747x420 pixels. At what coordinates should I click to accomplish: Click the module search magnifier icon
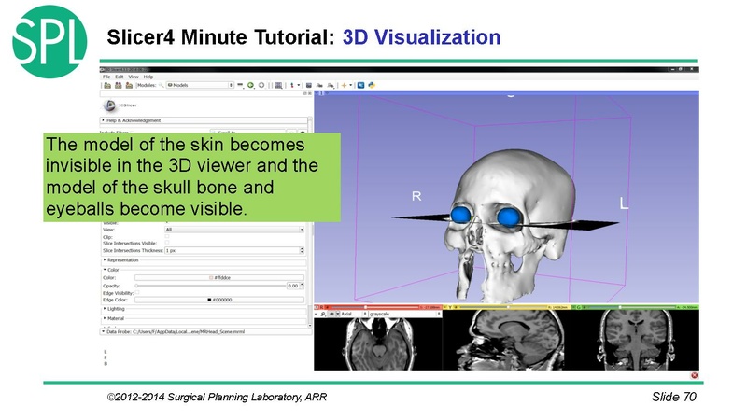(161, 85)
